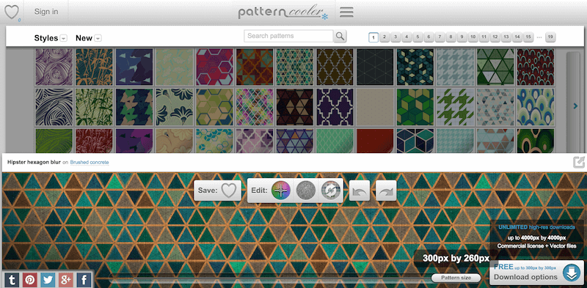Image resolution: width=587 pixels, height=288 pixels.
Task: Select the orange bamboo on teal thumbnail
Action: (95, 67)
